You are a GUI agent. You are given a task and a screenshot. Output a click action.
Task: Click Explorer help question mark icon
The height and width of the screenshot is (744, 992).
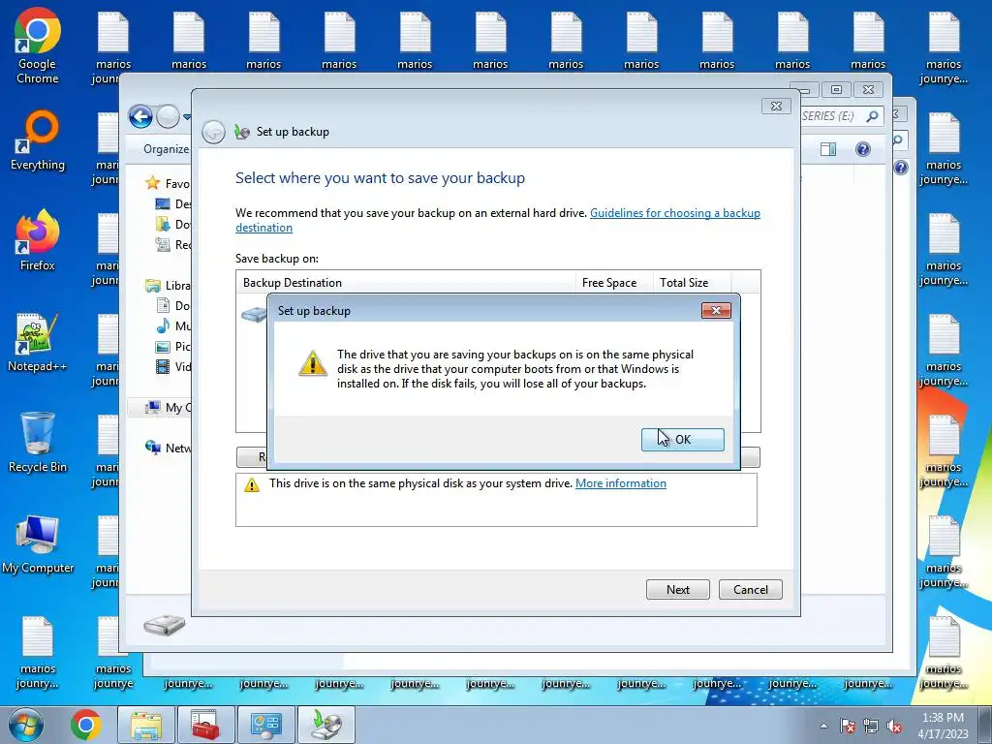pyautogui.click(x=863, y=149)
